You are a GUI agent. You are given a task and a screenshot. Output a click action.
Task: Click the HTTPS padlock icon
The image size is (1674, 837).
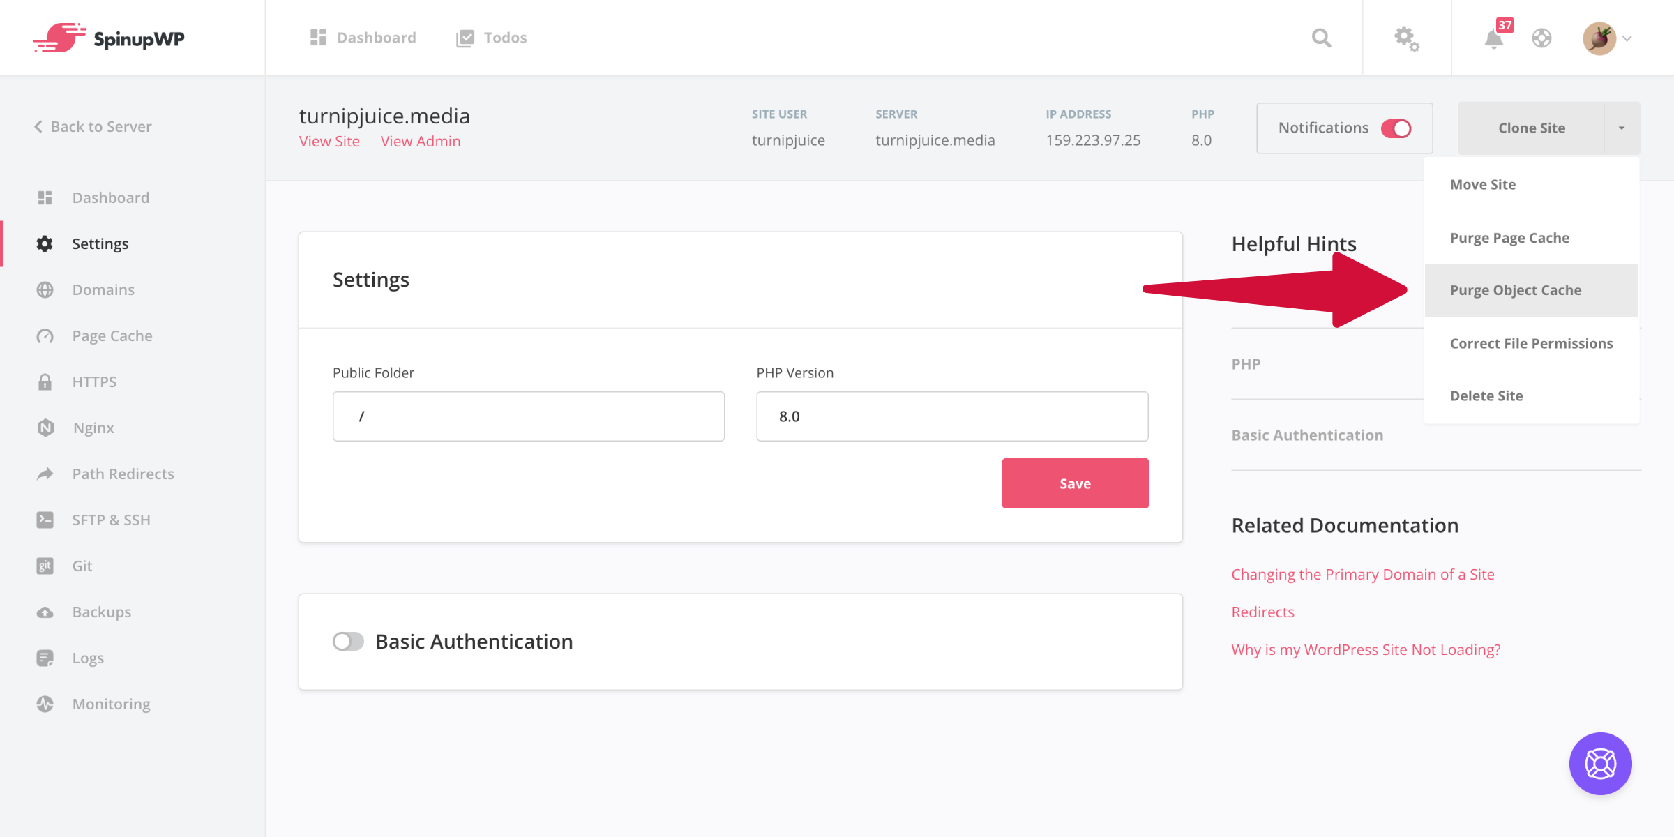click(45, 382)
